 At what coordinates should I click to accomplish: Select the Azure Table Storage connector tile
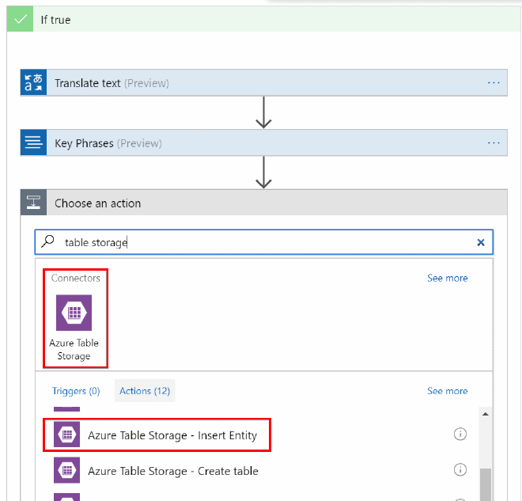tap(74, 327)
